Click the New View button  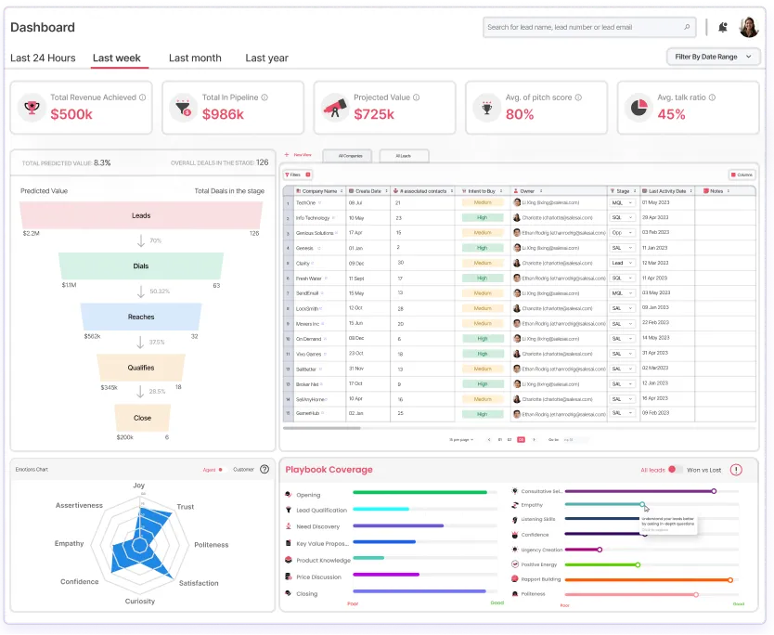[x=298, y=155]
